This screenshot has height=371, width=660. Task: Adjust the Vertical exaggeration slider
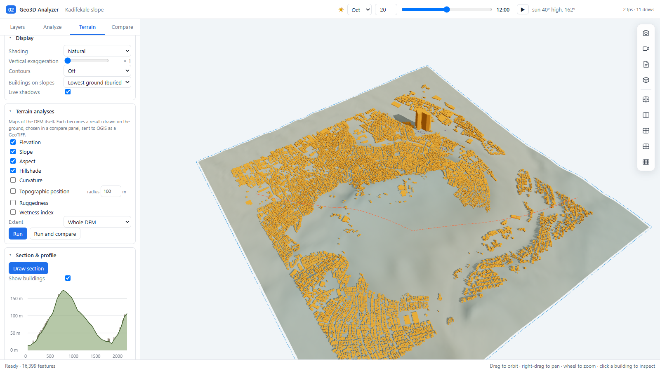coord(87,61)
